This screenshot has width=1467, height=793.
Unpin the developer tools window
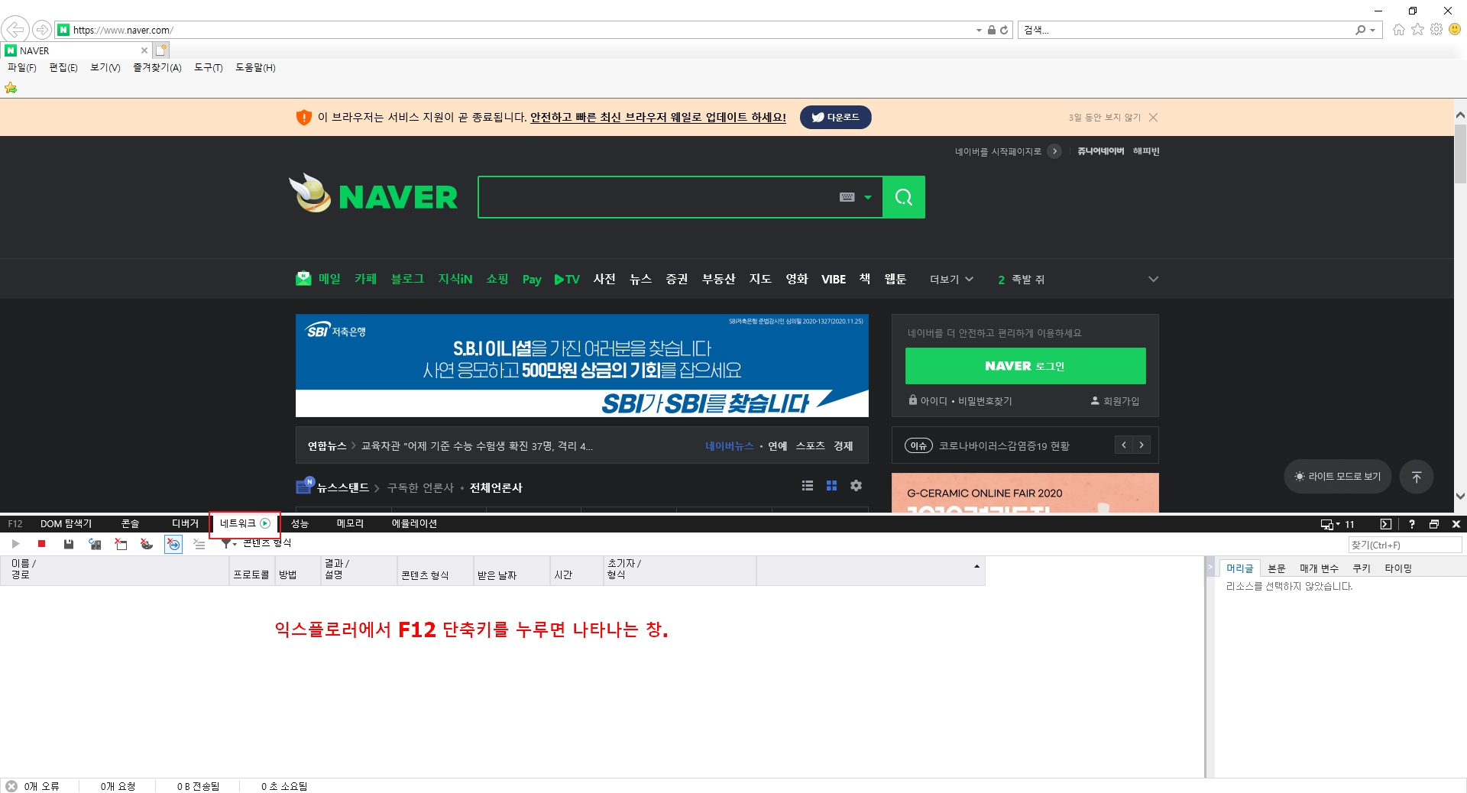pos(1434,524)
